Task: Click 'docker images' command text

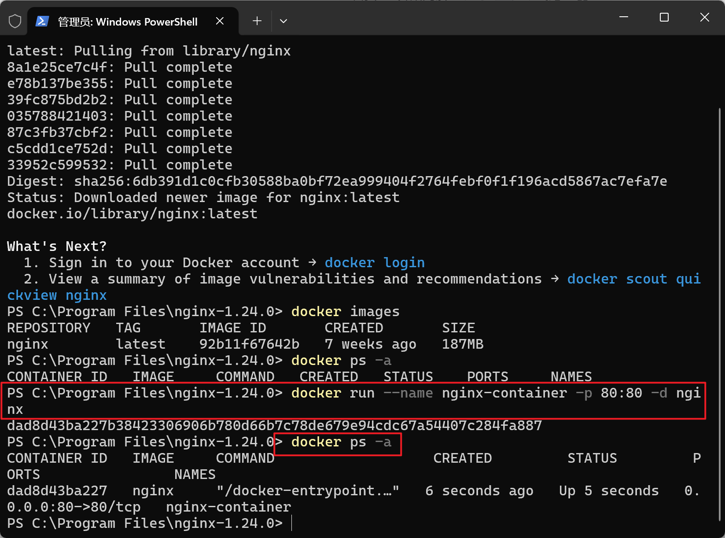Action: coord(346,312)
